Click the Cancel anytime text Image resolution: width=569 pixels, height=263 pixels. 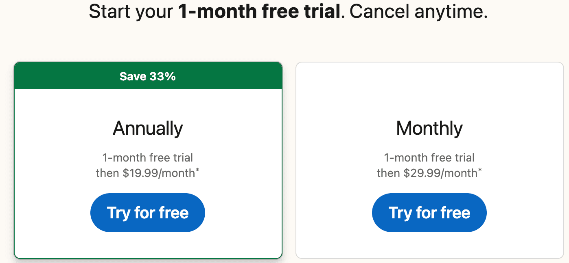coord(418,12)
